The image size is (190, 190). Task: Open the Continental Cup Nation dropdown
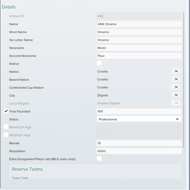(176, 87)
